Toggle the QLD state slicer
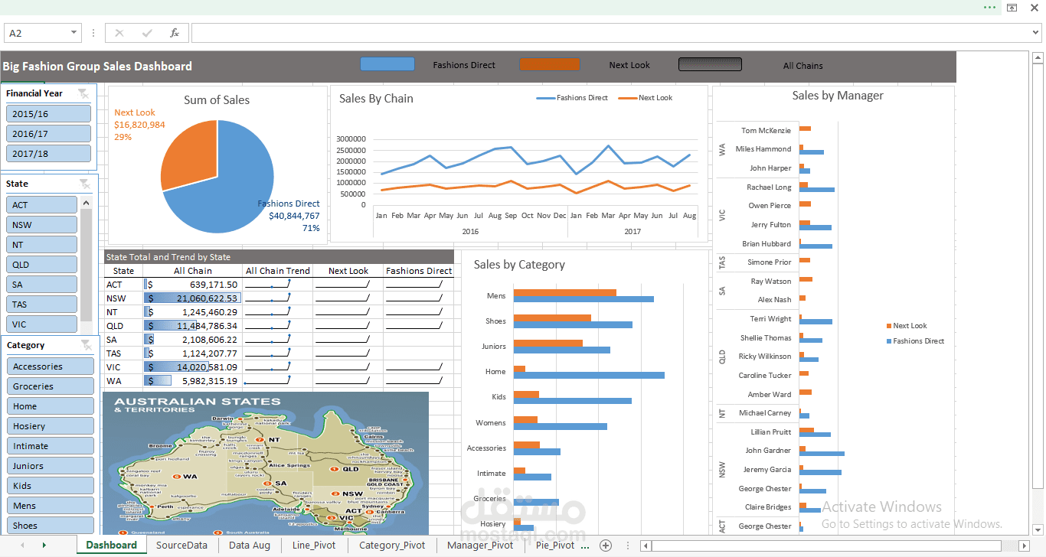This screenshot has height=557, width=1046. coord(42,264)
